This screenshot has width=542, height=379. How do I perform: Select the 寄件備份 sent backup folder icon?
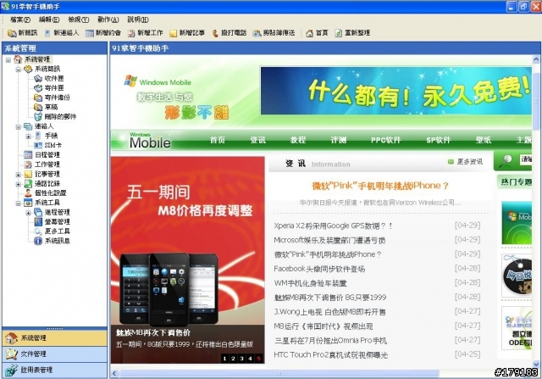pos(38,98)
